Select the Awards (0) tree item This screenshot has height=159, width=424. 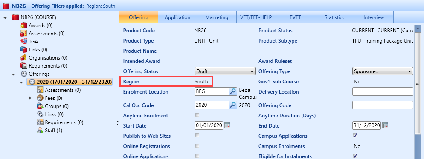pyautogui.click(x=41, y=26)
